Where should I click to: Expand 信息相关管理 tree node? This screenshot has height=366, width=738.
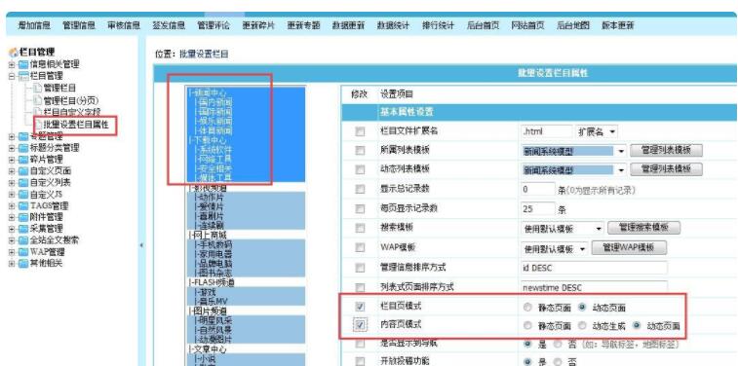pos(12,64)
